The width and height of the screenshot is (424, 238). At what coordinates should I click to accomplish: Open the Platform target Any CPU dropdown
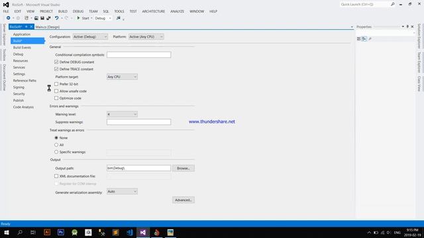point(122,77)
